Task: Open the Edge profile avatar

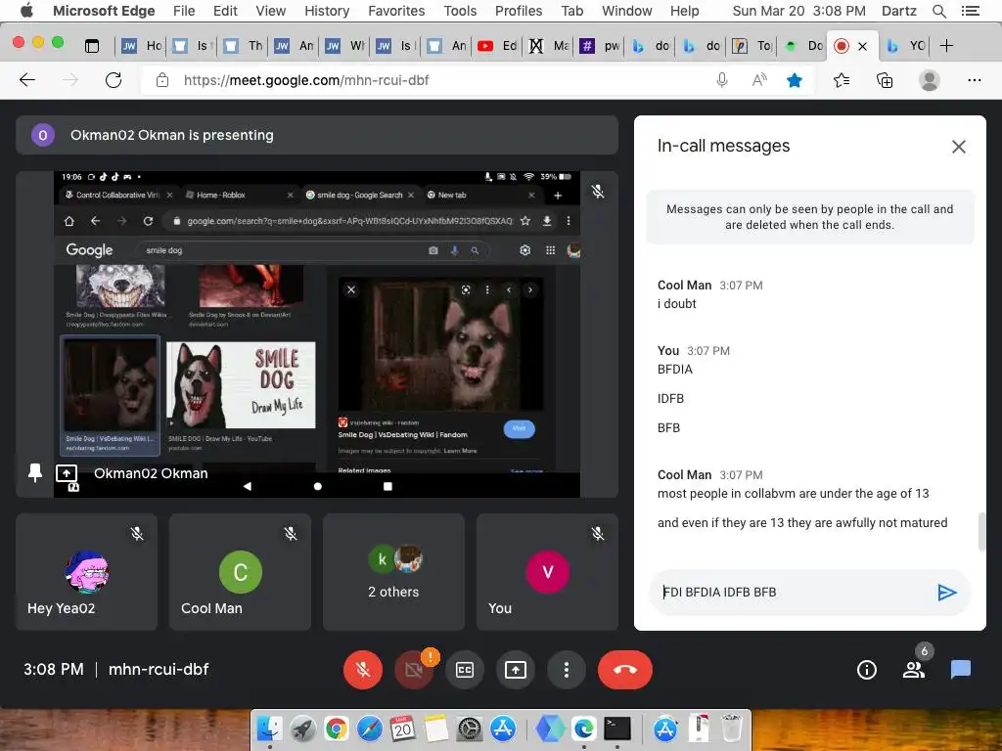Action: (x=929, y=80)
